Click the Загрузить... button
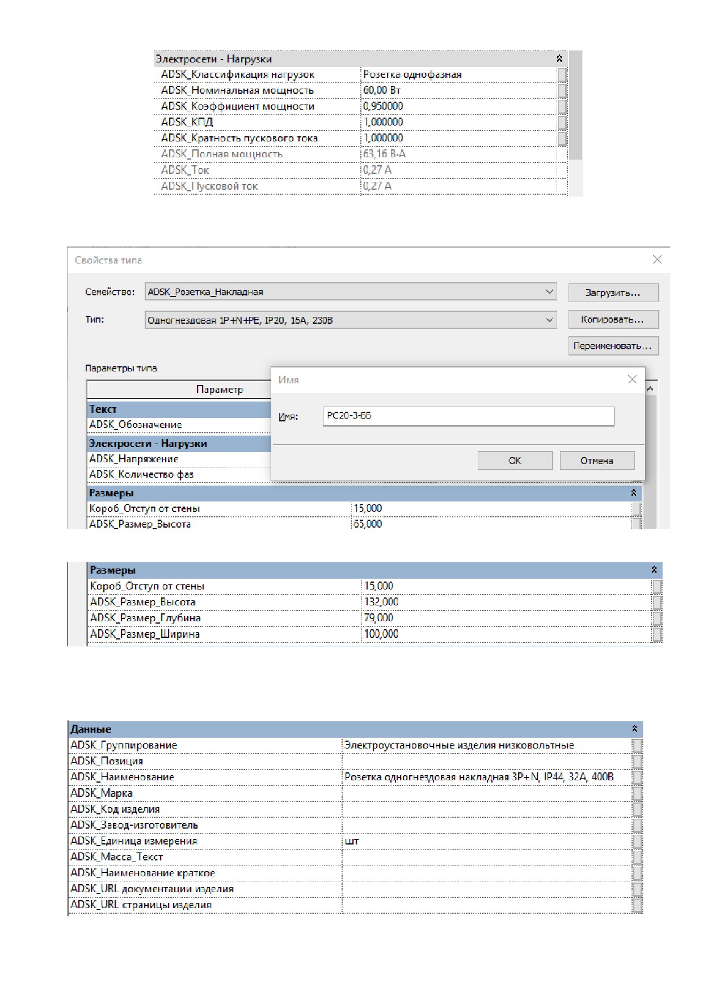 (x=613, y=292)
